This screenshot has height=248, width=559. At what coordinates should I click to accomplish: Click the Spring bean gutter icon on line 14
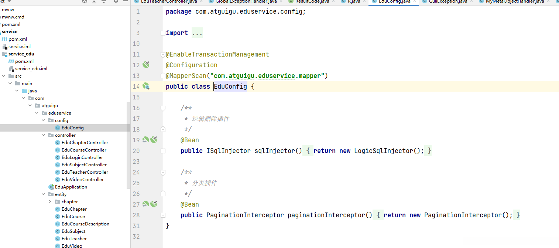tap(146, 86)
